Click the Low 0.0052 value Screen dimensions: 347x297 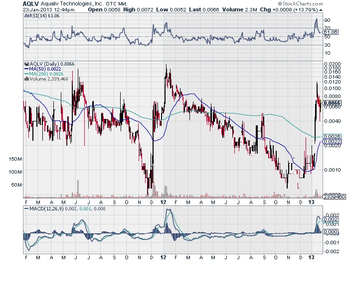pyautogui.click(x=172, y=10)
